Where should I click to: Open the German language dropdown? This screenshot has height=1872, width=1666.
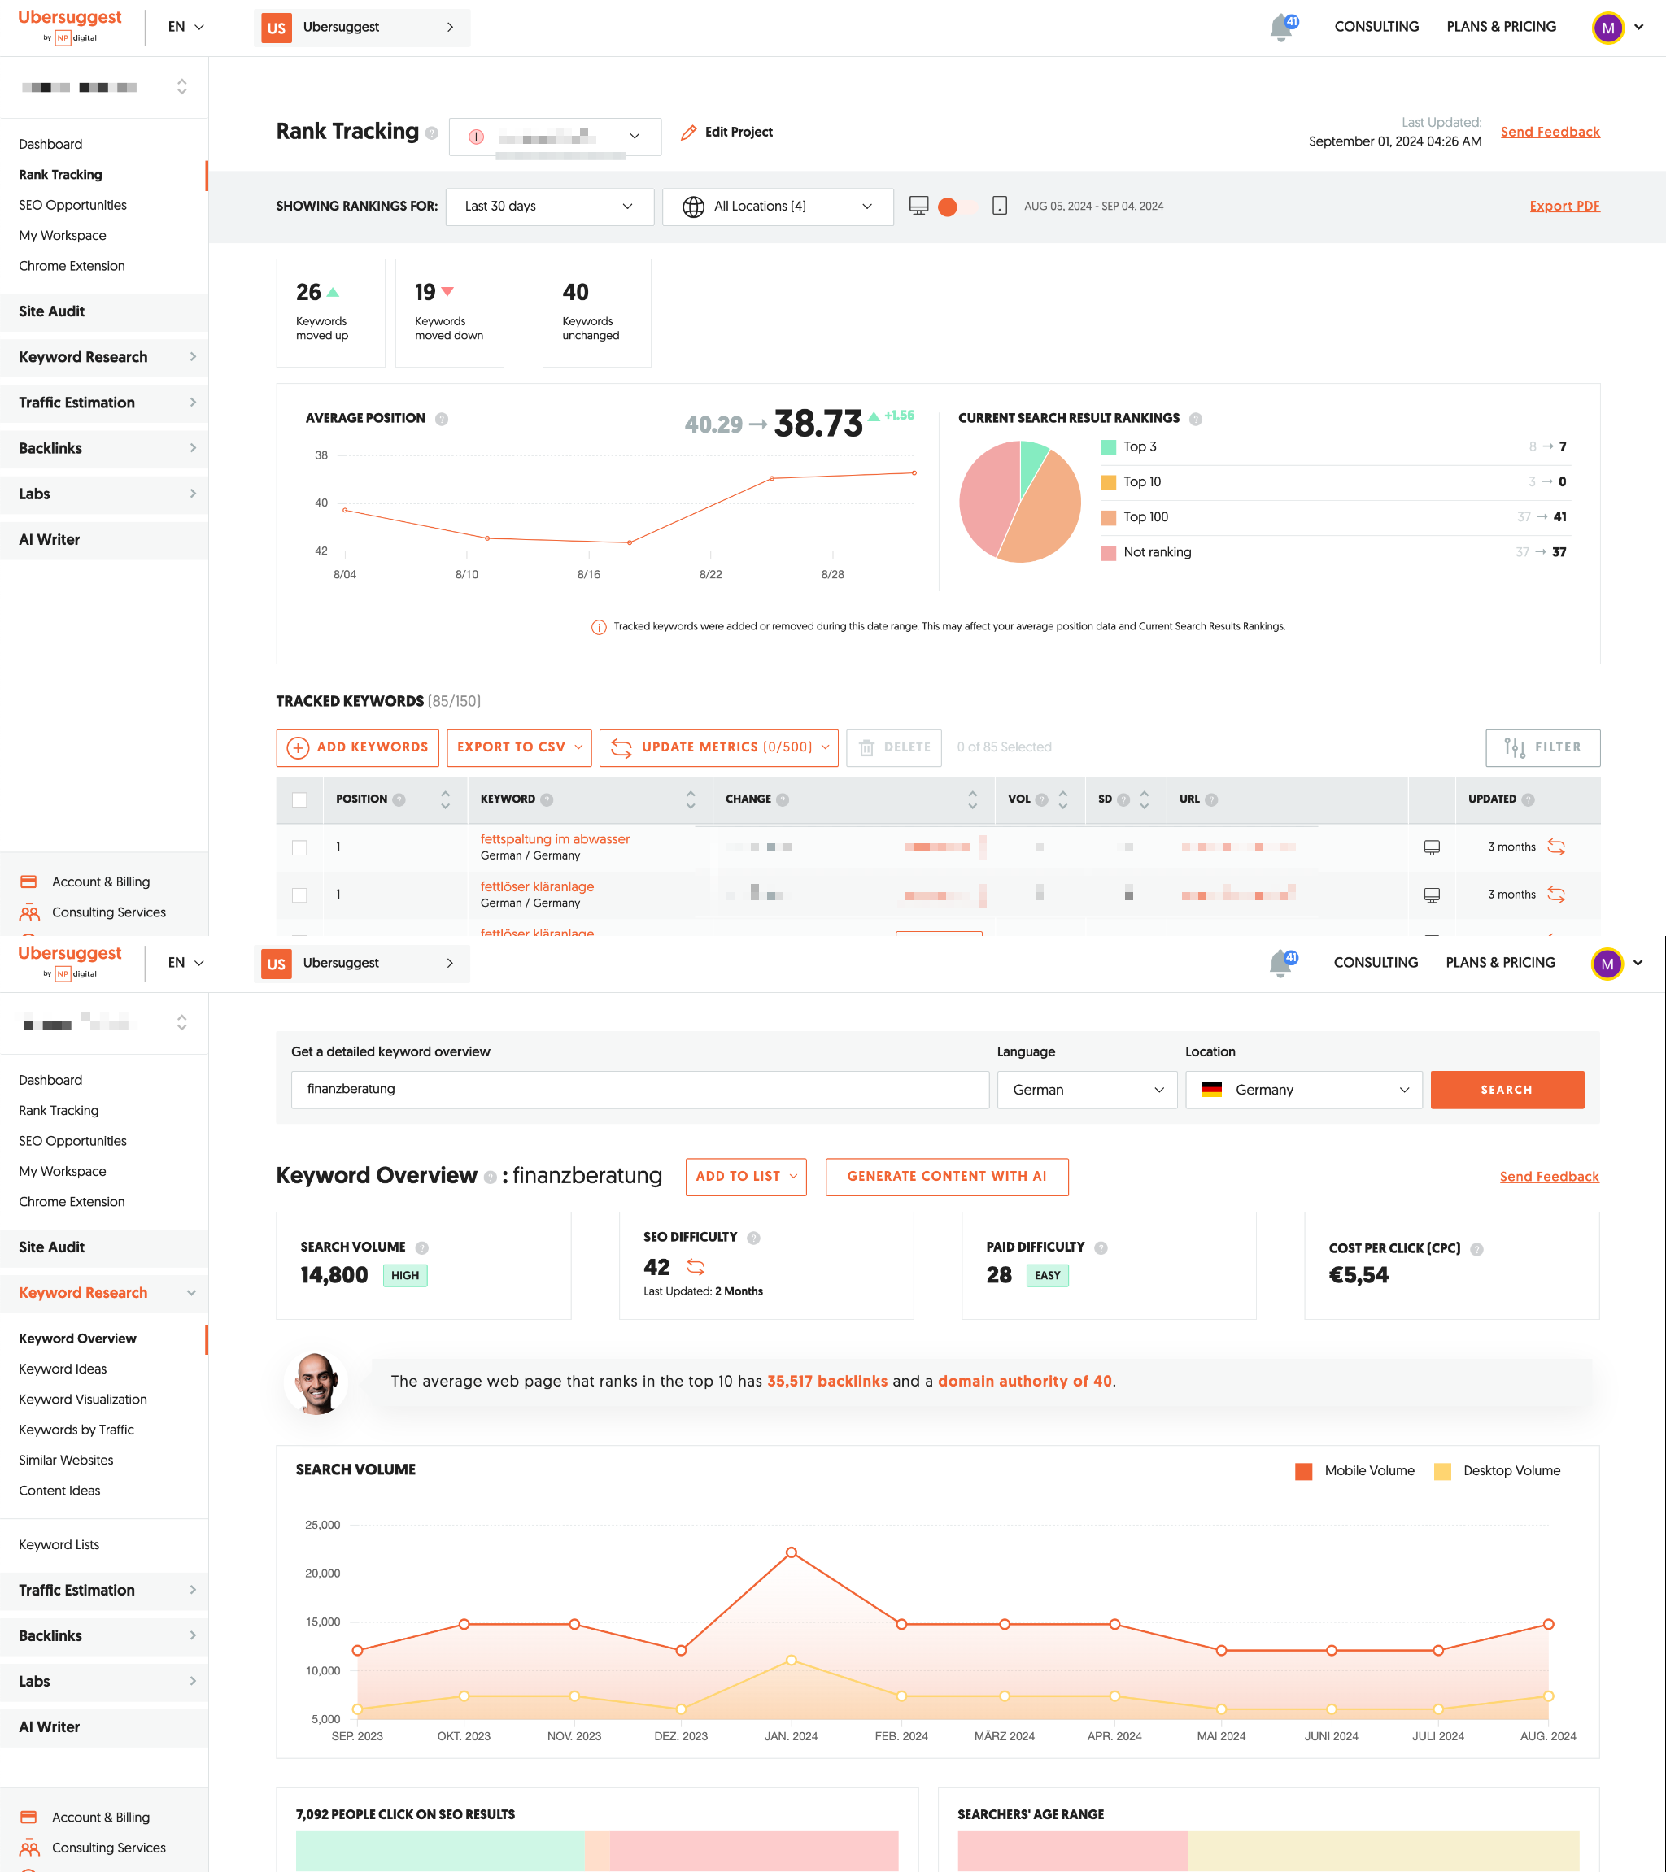[1087, 1090]
